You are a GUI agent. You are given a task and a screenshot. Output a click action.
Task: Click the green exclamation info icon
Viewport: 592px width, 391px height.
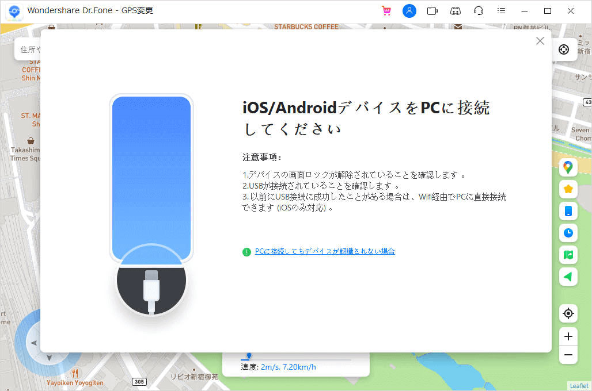coord(246,252)
